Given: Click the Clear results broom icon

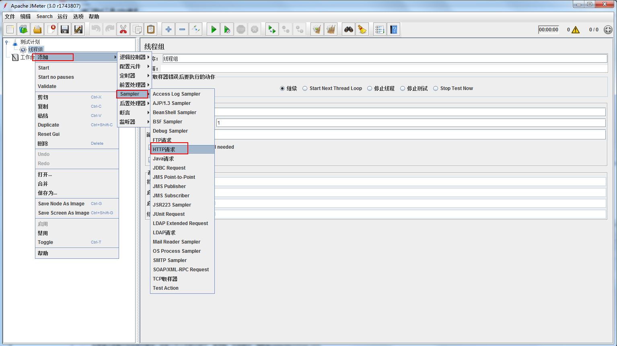Looking at the screenshot, I should 317,29.
